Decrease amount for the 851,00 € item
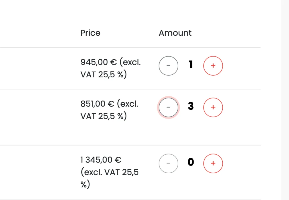This screenshot has height=200, width=289. pyautogui.click(x=168, y=107)
